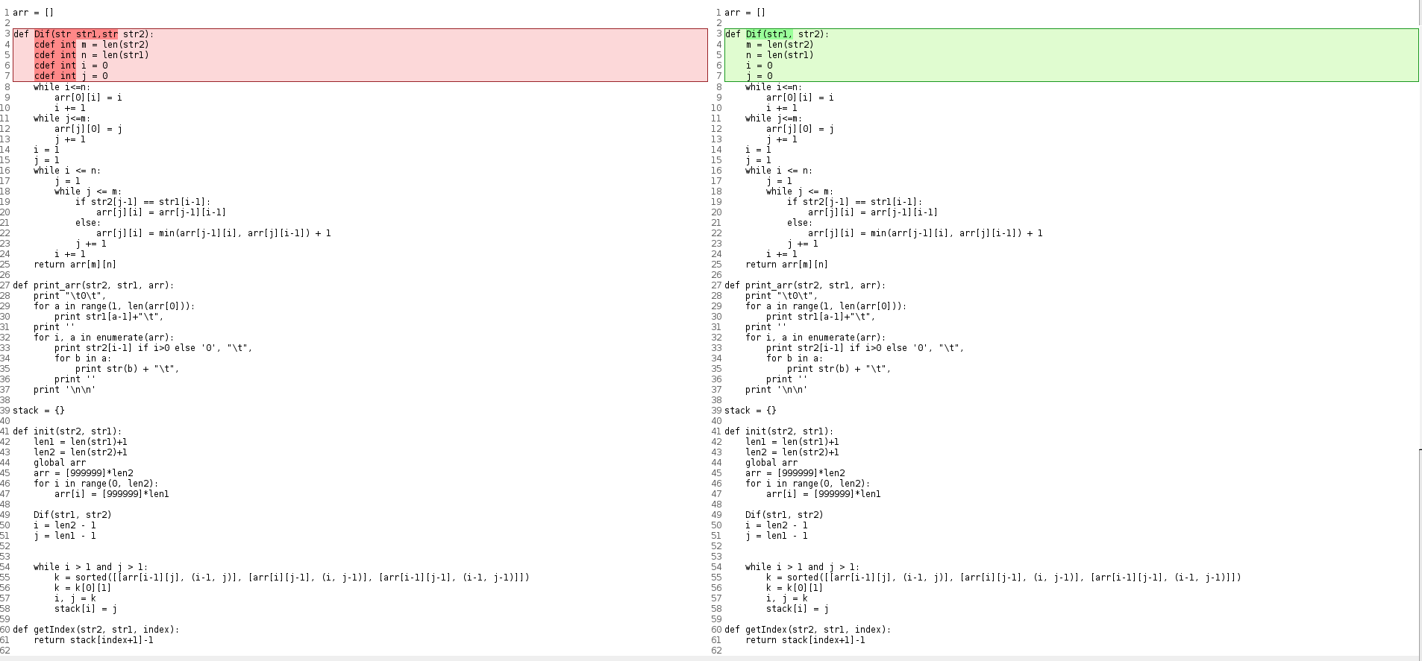The width and height of the screenshot is (1422, 661).
Task: Click the 'Dif(str1, str2)' call in right pane
Action: click(x=784, y=515)
